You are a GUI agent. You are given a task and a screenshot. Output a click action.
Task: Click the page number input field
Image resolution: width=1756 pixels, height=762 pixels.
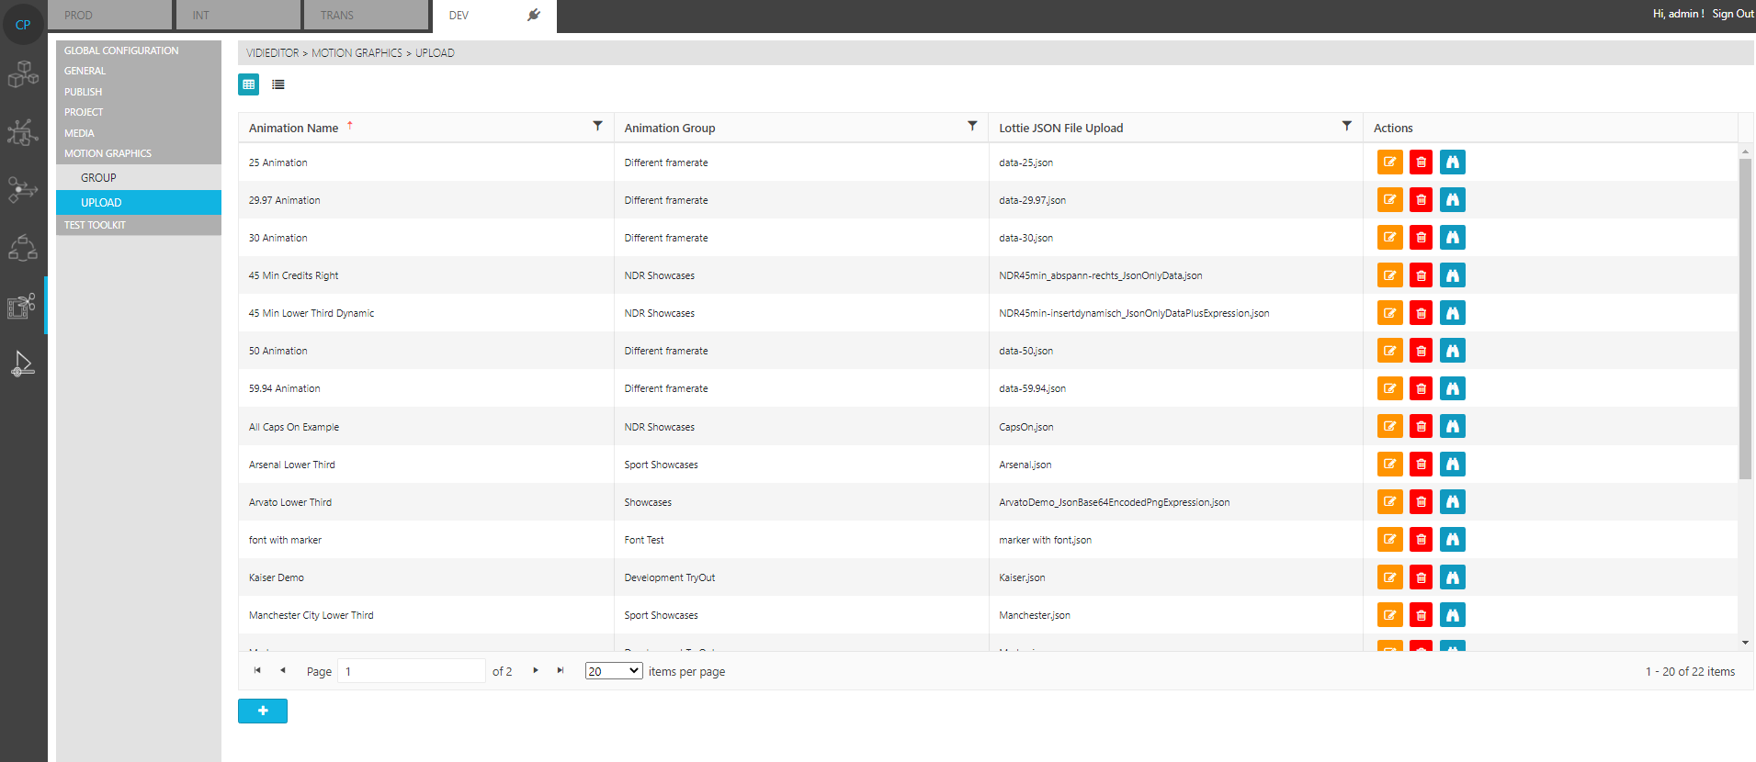click(411, 671)
